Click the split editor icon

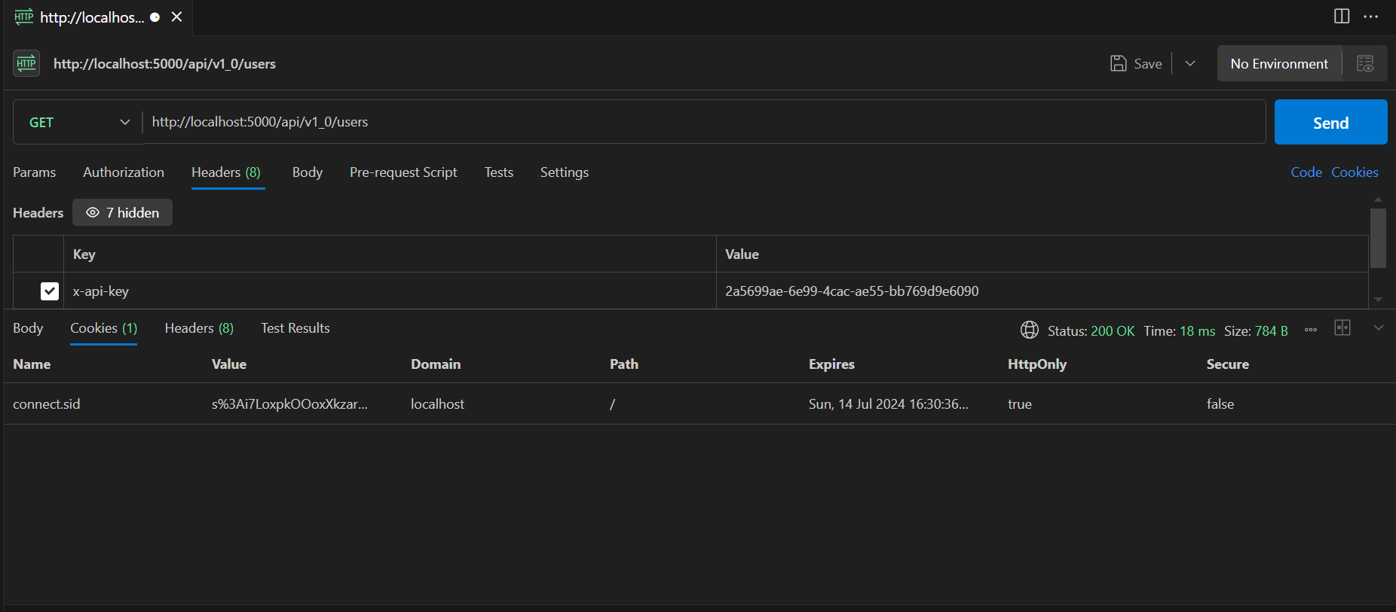(1342, 17)
